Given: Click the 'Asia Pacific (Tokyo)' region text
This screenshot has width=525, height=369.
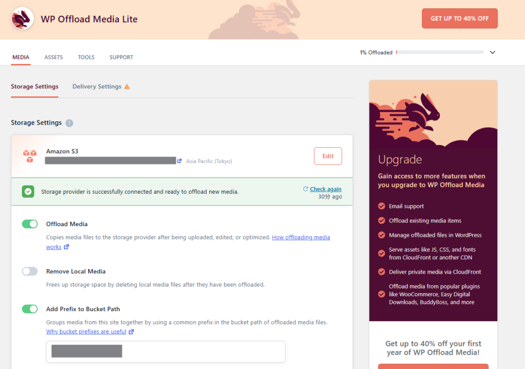Looking at the screenshot, I should tap(209, 161).
